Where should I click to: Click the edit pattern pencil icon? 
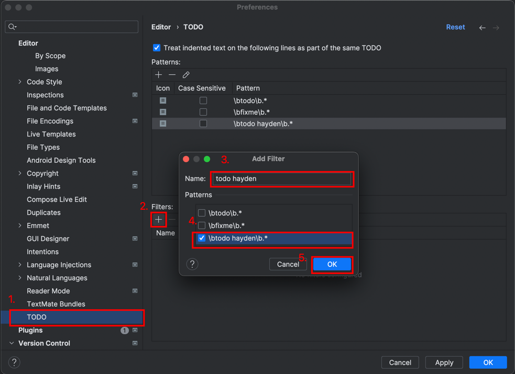click(186, 75)
